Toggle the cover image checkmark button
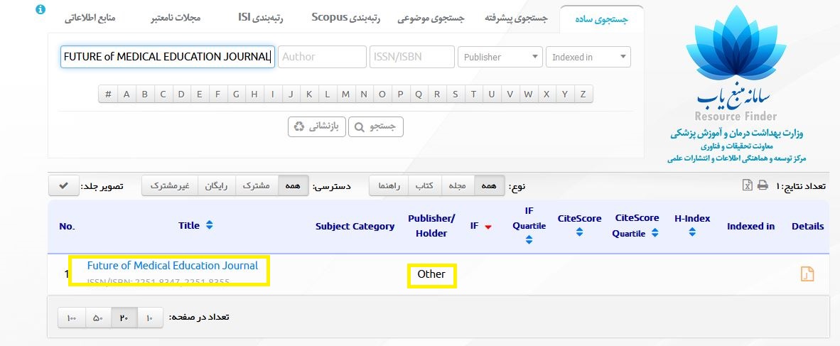 (63, 186)
